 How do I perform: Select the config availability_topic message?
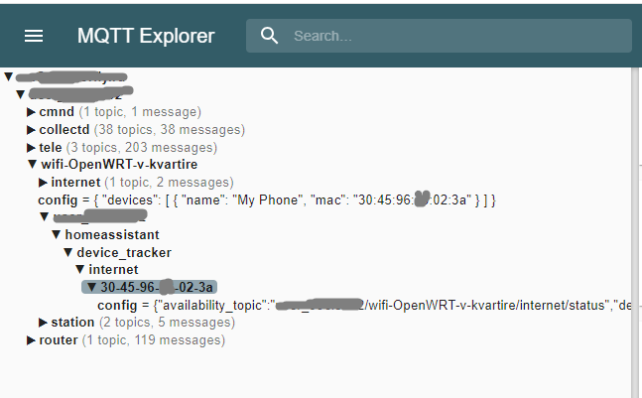[x=357, y=305]
